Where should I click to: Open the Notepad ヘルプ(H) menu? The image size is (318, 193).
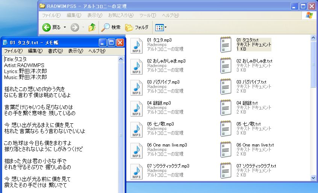[97, 51]
